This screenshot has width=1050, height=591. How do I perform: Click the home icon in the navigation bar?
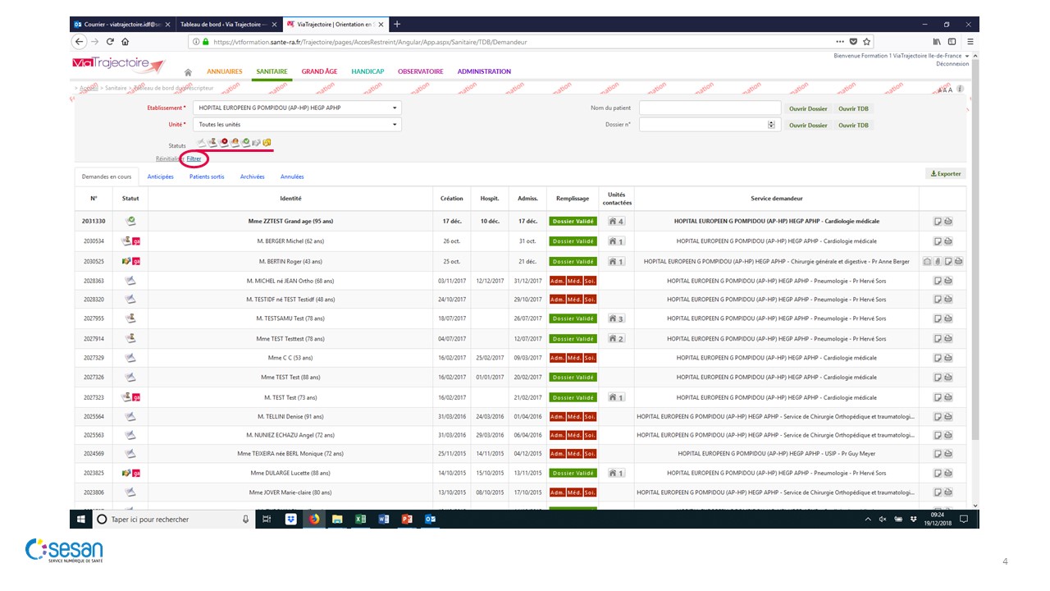[x=188, y=72]
